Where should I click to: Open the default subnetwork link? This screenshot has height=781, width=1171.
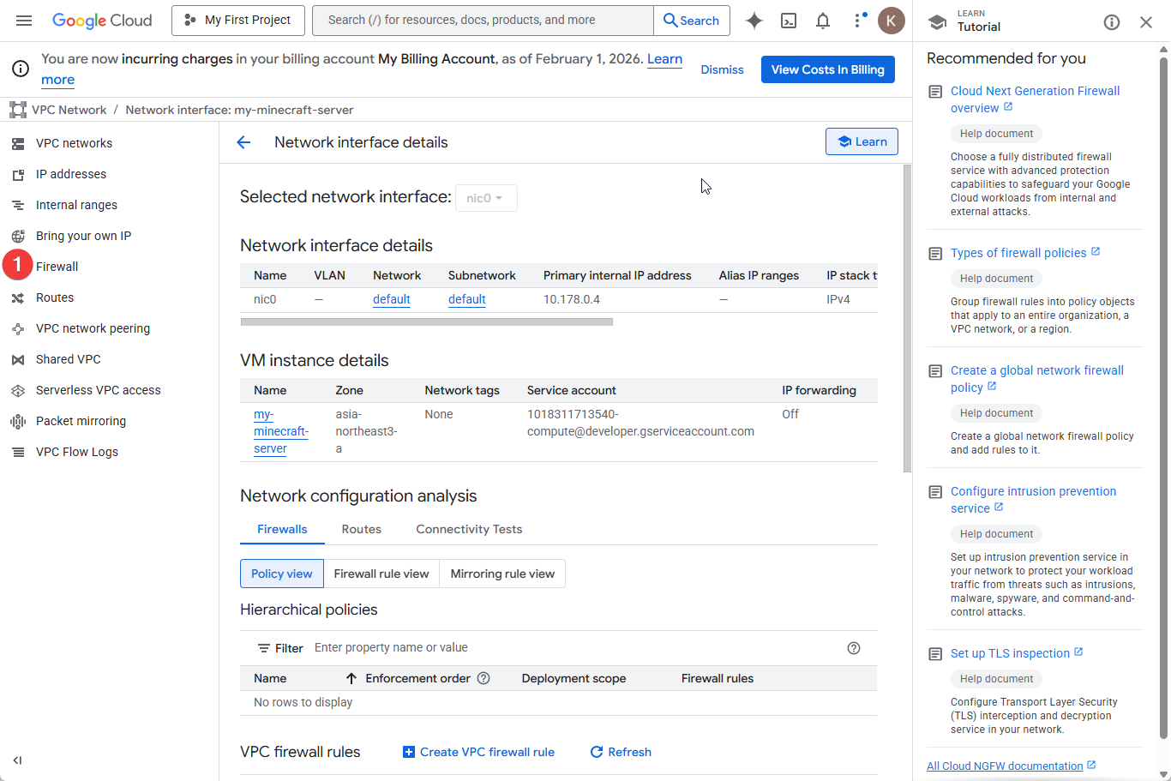pyautogui.click(x=467, y=299)
